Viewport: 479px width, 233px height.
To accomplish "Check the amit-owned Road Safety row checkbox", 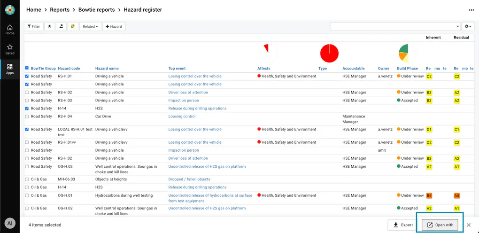I will (27, 150).
